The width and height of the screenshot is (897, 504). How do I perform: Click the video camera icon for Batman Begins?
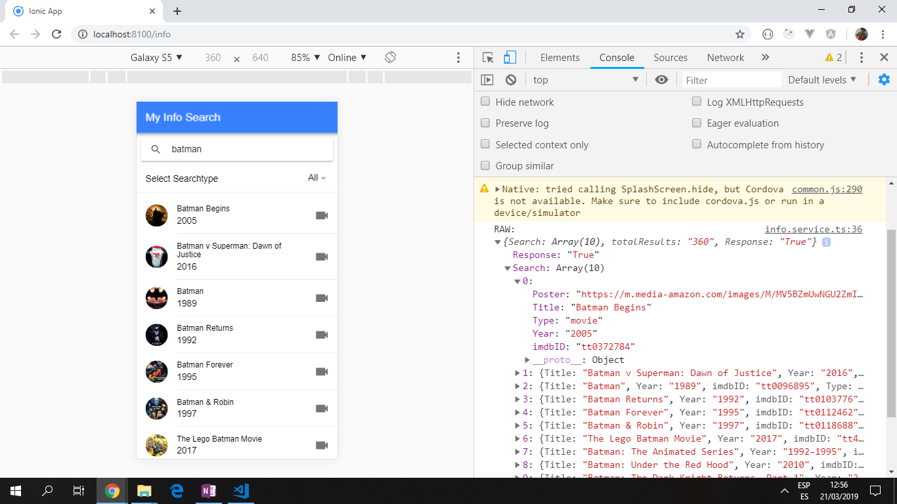(x=322, y=215)
